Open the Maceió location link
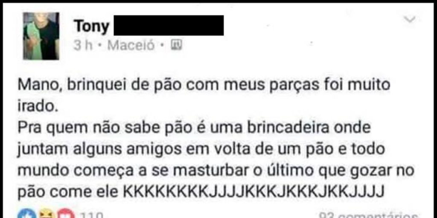The height and width of the screenshot is (218, 437). click(x=131, y=45)
